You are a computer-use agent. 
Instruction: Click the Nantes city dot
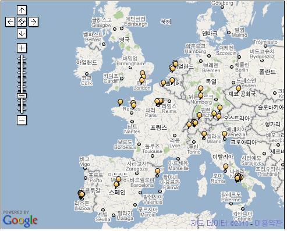[x=132, y=122]
